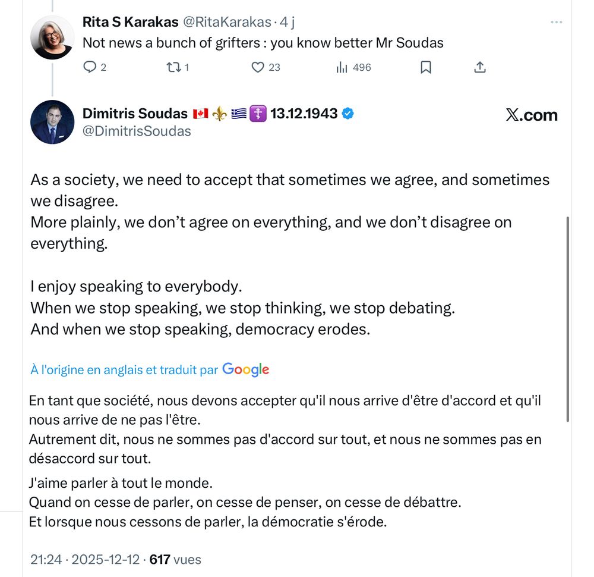The width and height of the screenshot is (594, 577).
Task: Click the X.com logo
Action: 532,115
